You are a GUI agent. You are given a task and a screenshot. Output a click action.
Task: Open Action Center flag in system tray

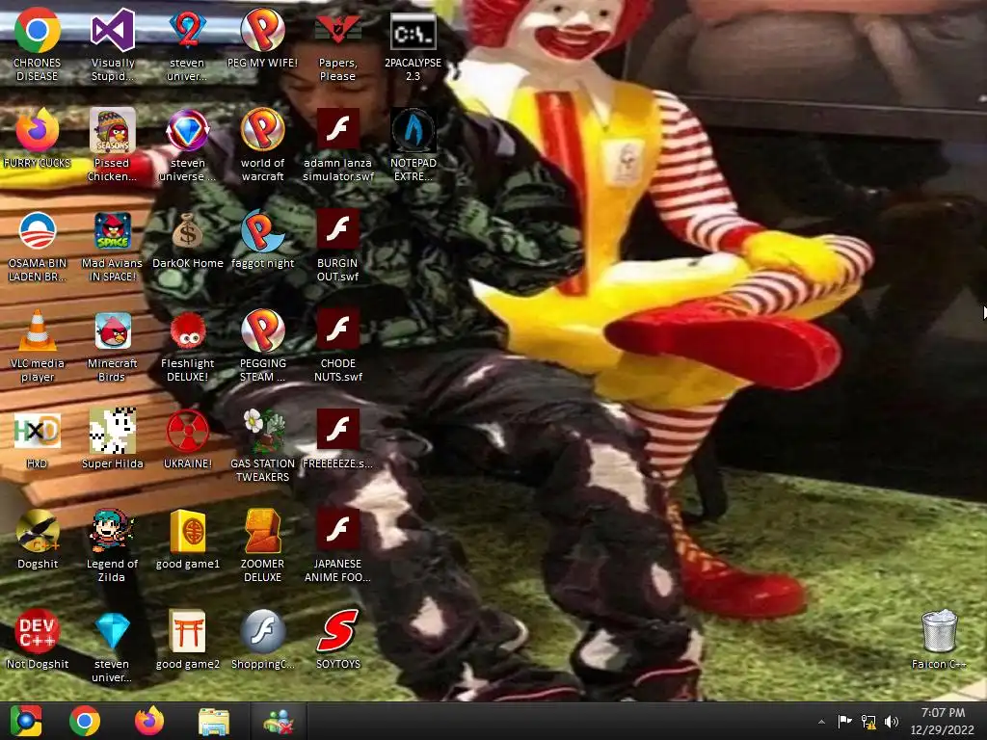(844, 721)
